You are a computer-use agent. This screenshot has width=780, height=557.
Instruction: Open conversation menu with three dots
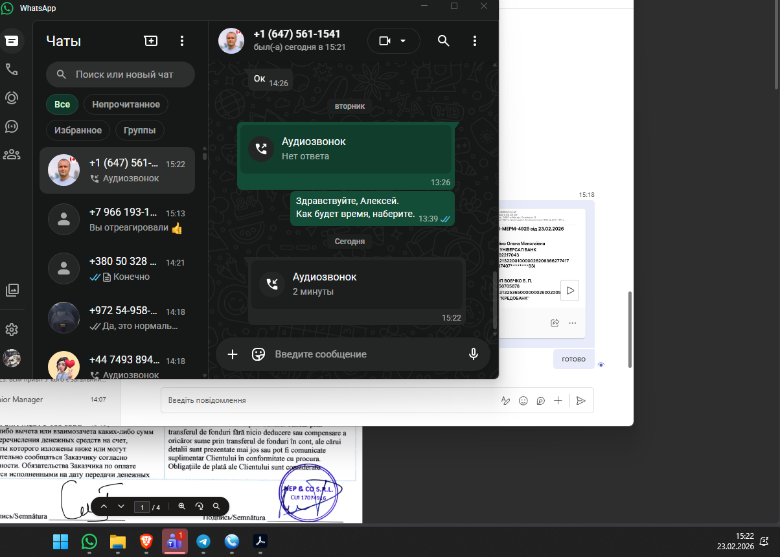[475, 41]
